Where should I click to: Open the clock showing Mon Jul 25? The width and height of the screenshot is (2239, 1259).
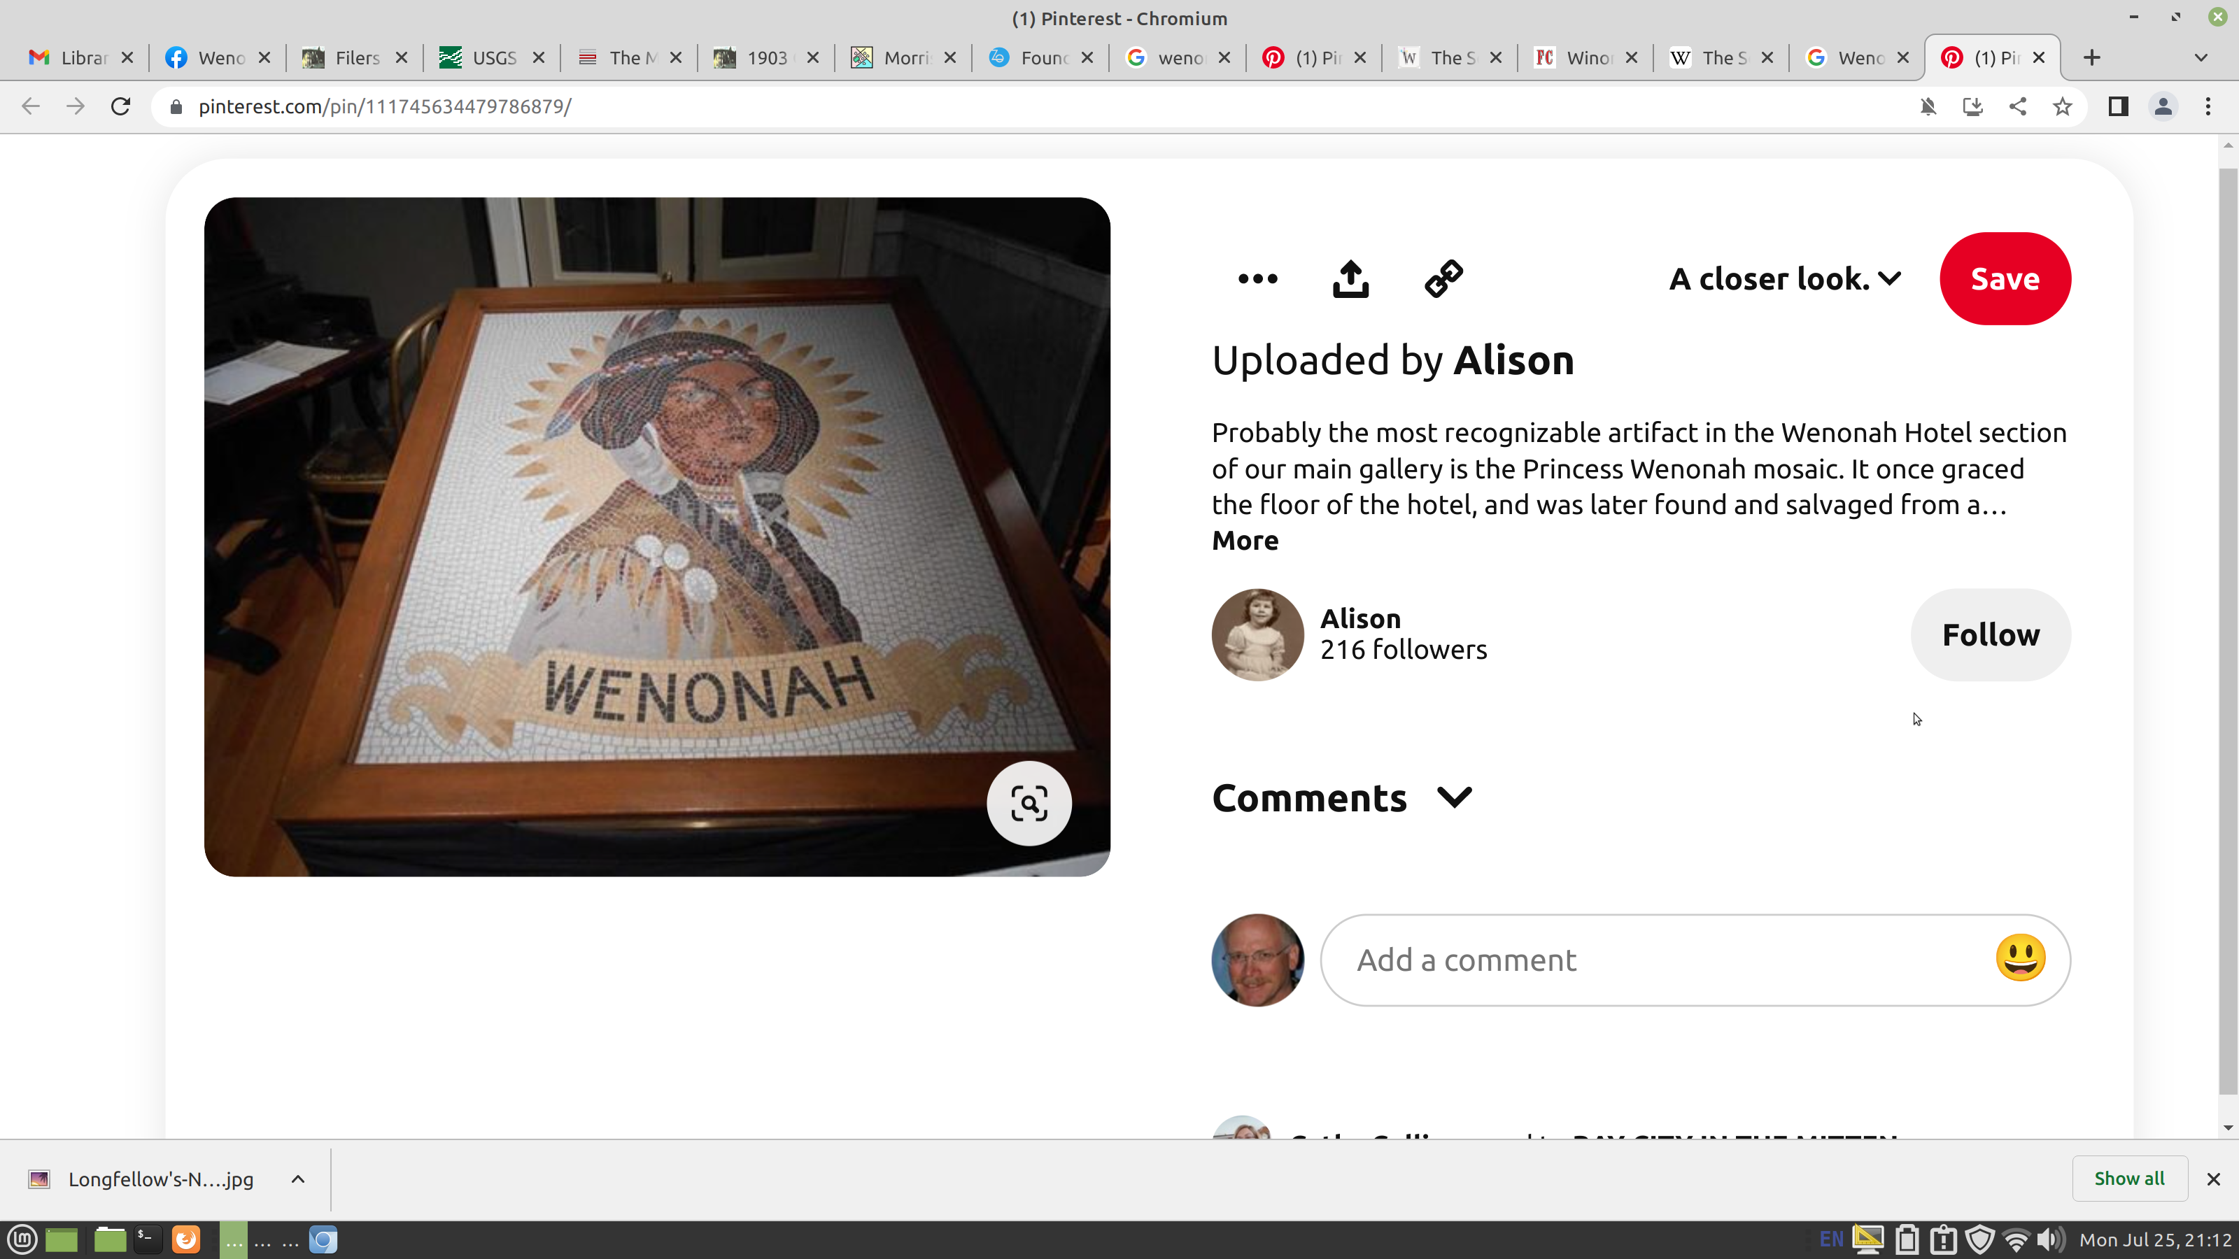point(2155,1240)
